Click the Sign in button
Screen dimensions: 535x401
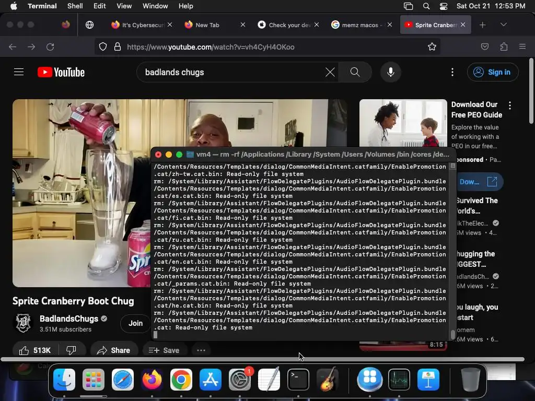tap(492, 72)
